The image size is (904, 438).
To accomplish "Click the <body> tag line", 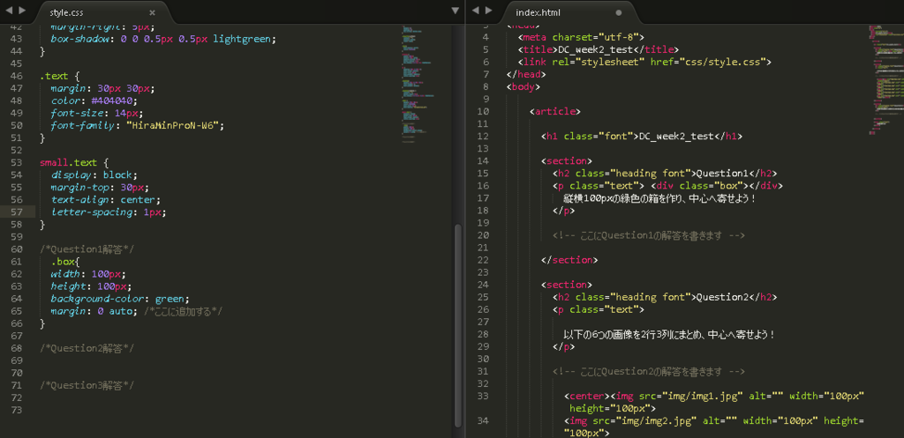I will [524, 87].
